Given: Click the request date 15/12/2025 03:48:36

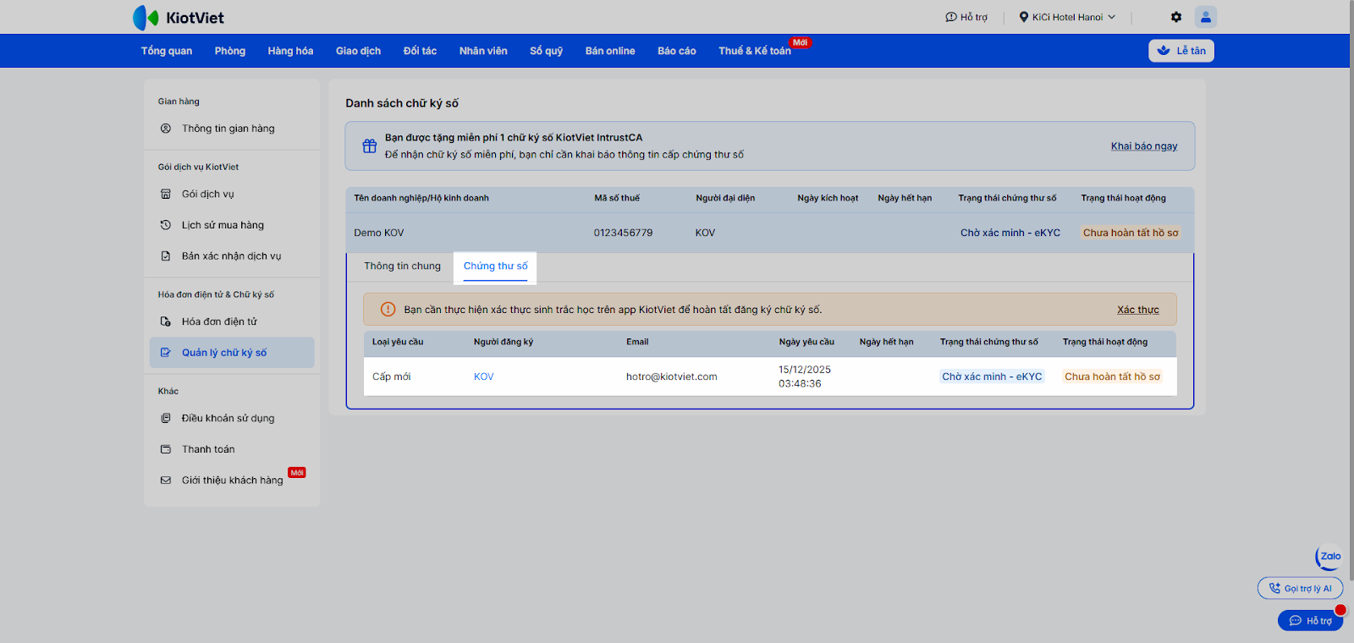Looking at the screenshot, I should [x=805, y=376].
